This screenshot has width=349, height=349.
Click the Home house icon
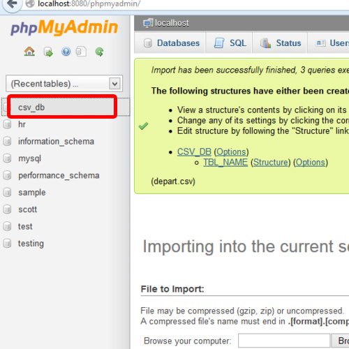[29, 52]
